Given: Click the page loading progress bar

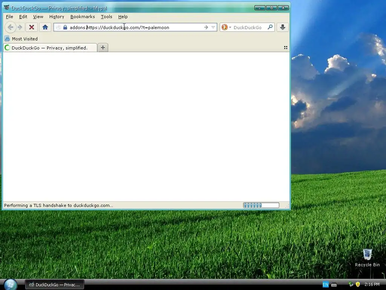Looking at the screenshot, I should 261,205.
